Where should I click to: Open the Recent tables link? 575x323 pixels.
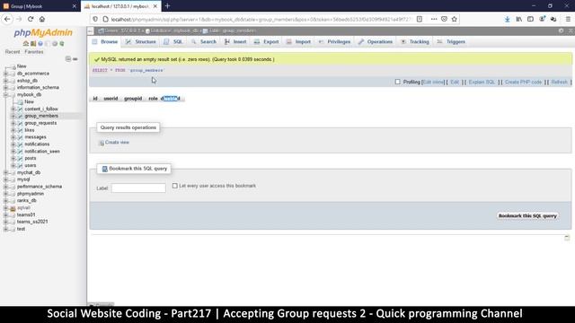pos(13,52)
